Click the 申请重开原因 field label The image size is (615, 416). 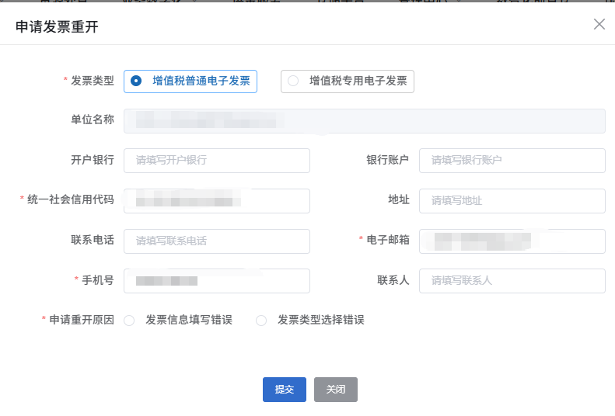click(x=82, y=320)
